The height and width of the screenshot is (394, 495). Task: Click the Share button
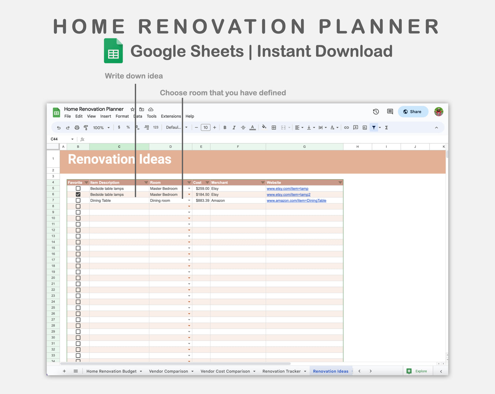tap(413, 111)
